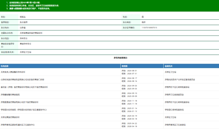Select start date 2025-04-19
The height and width of the screenshot is (130, 219).
click(132, 116)
